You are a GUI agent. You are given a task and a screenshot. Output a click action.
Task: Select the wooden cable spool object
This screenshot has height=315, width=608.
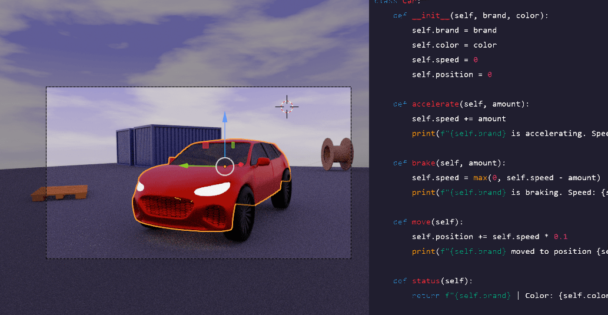tap(337, 154)
